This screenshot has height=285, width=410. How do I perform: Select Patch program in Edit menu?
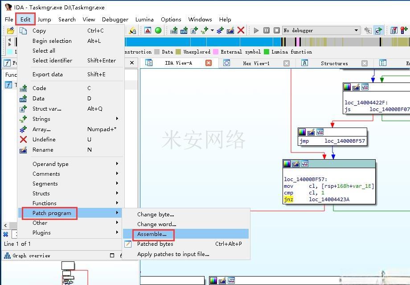point(70,213)
